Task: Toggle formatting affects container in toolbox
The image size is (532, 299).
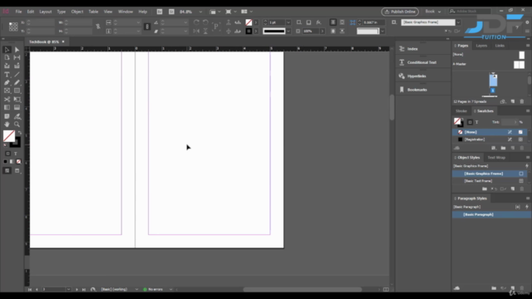Action: pos(7,154)
